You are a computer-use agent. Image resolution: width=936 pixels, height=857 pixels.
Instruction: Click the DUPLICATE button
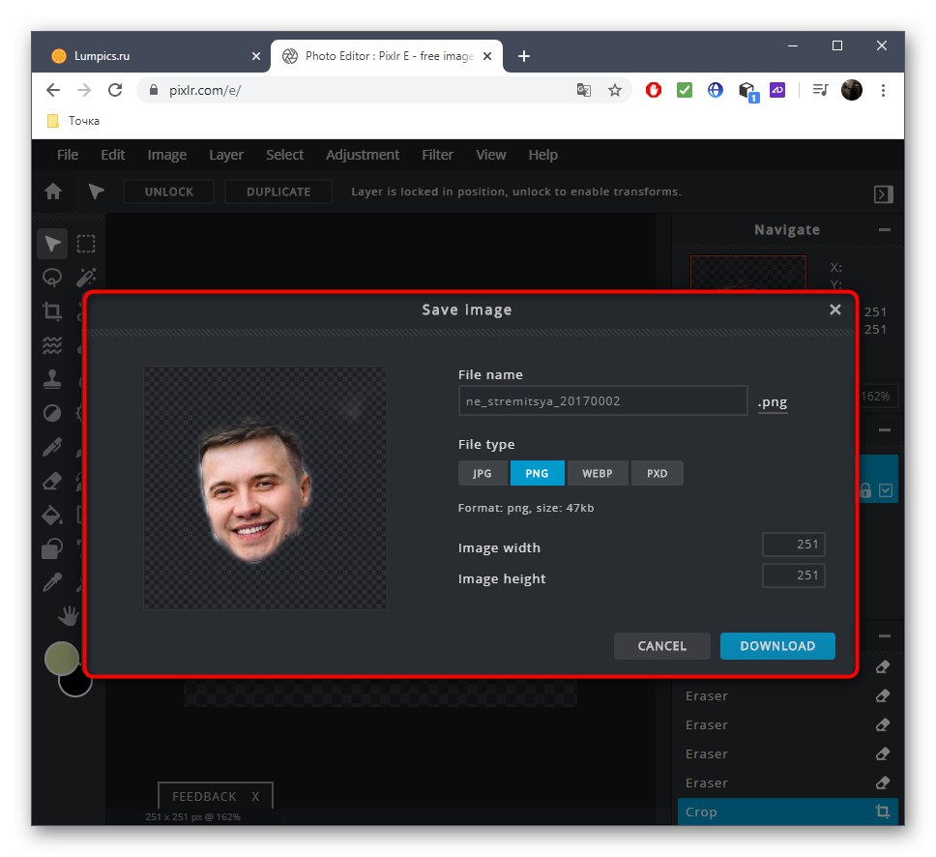(x=278, y=192)
